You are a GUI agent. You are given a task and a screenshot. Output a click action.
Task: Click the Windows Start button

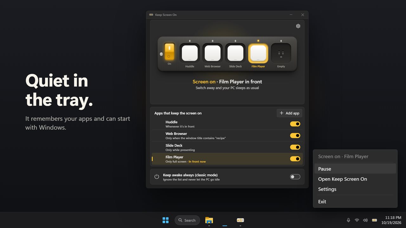click(x=166, y=220)
